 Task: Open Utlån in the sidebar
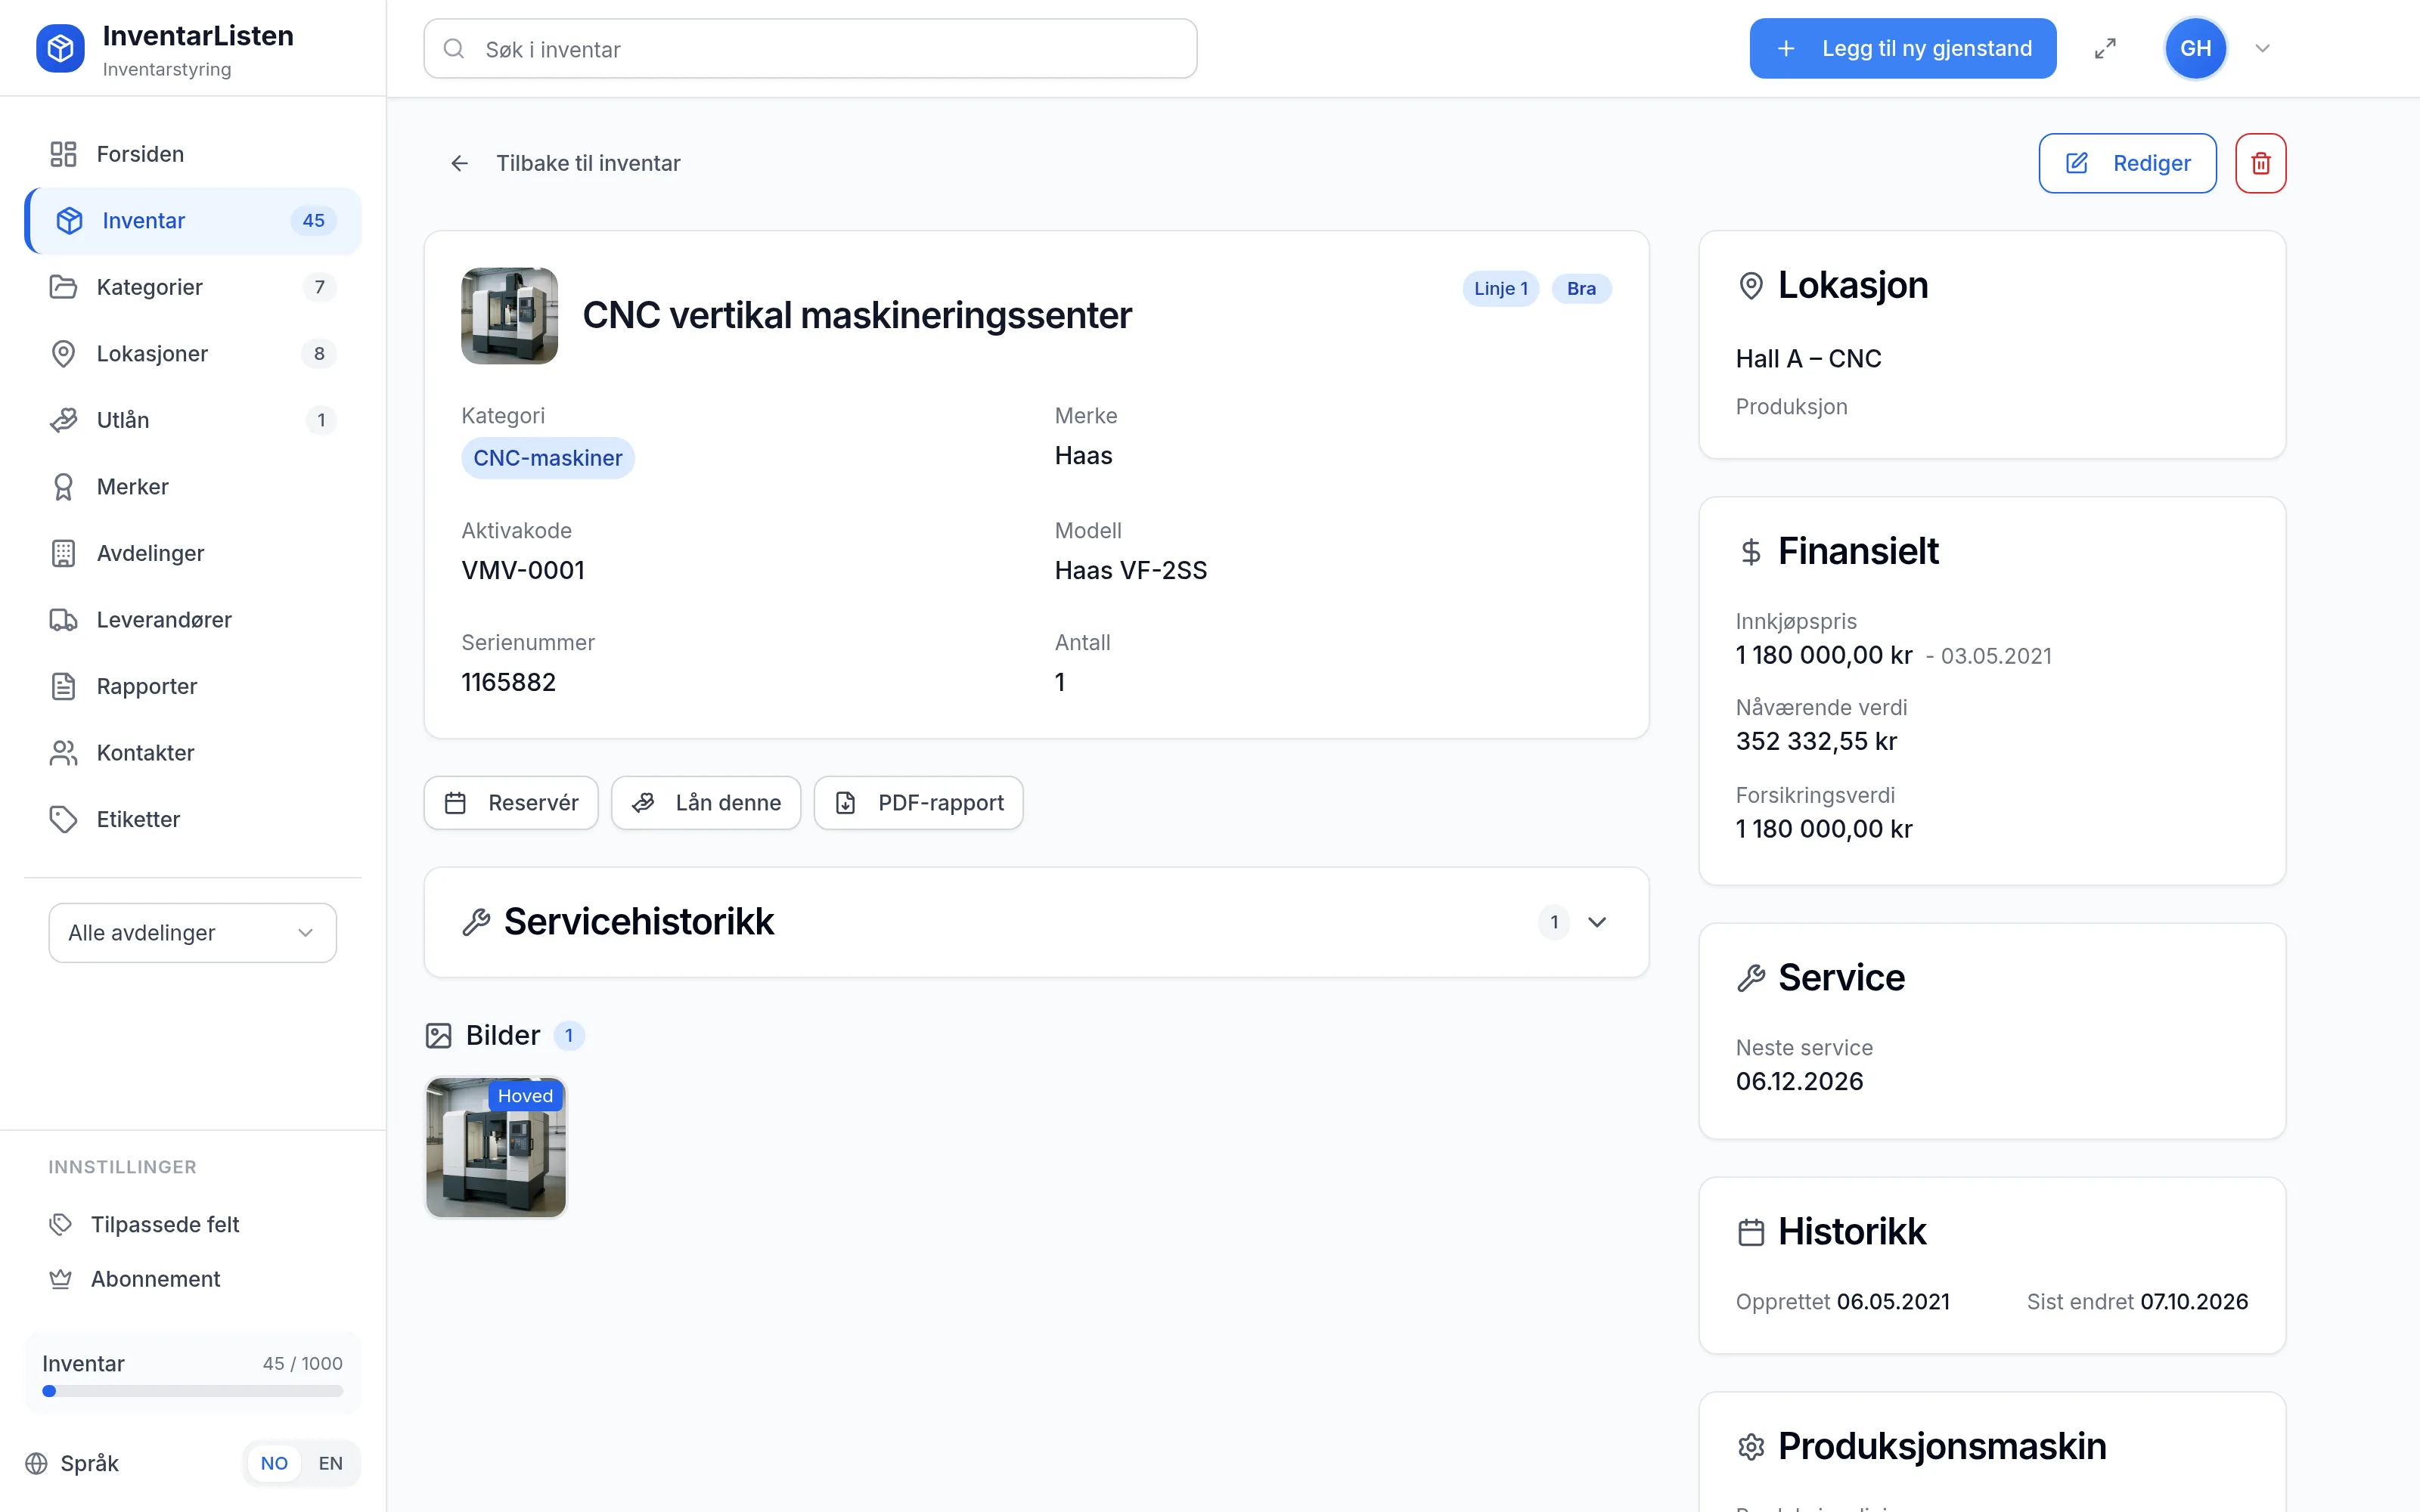(x=192, y=420)
